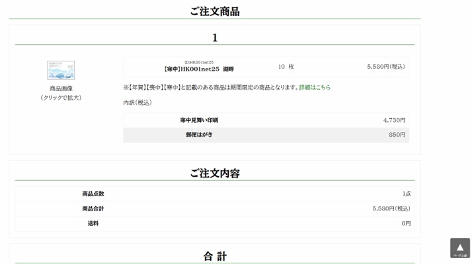The width and height of the screenshot is (472, 264).
Task: Click the 送料 label
Action: (x=93, y=223)
